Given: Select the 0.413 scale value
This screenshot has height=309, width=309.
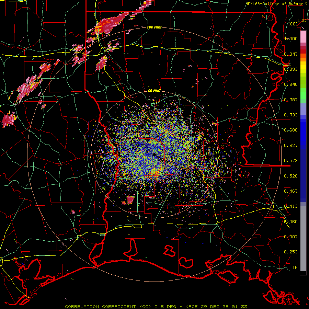Looking at the screenshot, I should pyautogui.click(x=291, y=206).
